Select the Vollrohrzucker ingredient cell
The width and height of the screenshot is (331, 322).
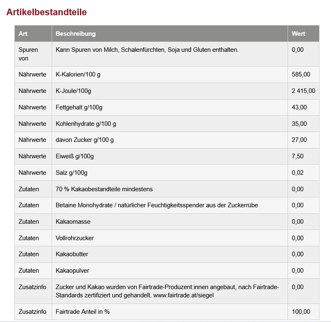[x=75, y=238]
